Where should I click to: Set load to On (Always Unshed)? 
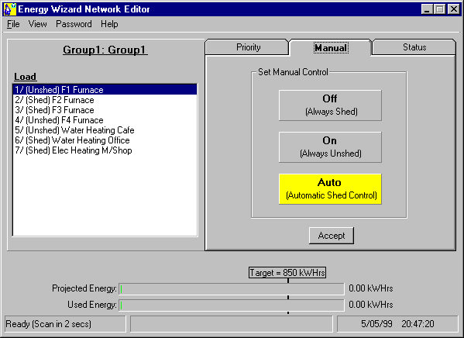pos(330,147)
